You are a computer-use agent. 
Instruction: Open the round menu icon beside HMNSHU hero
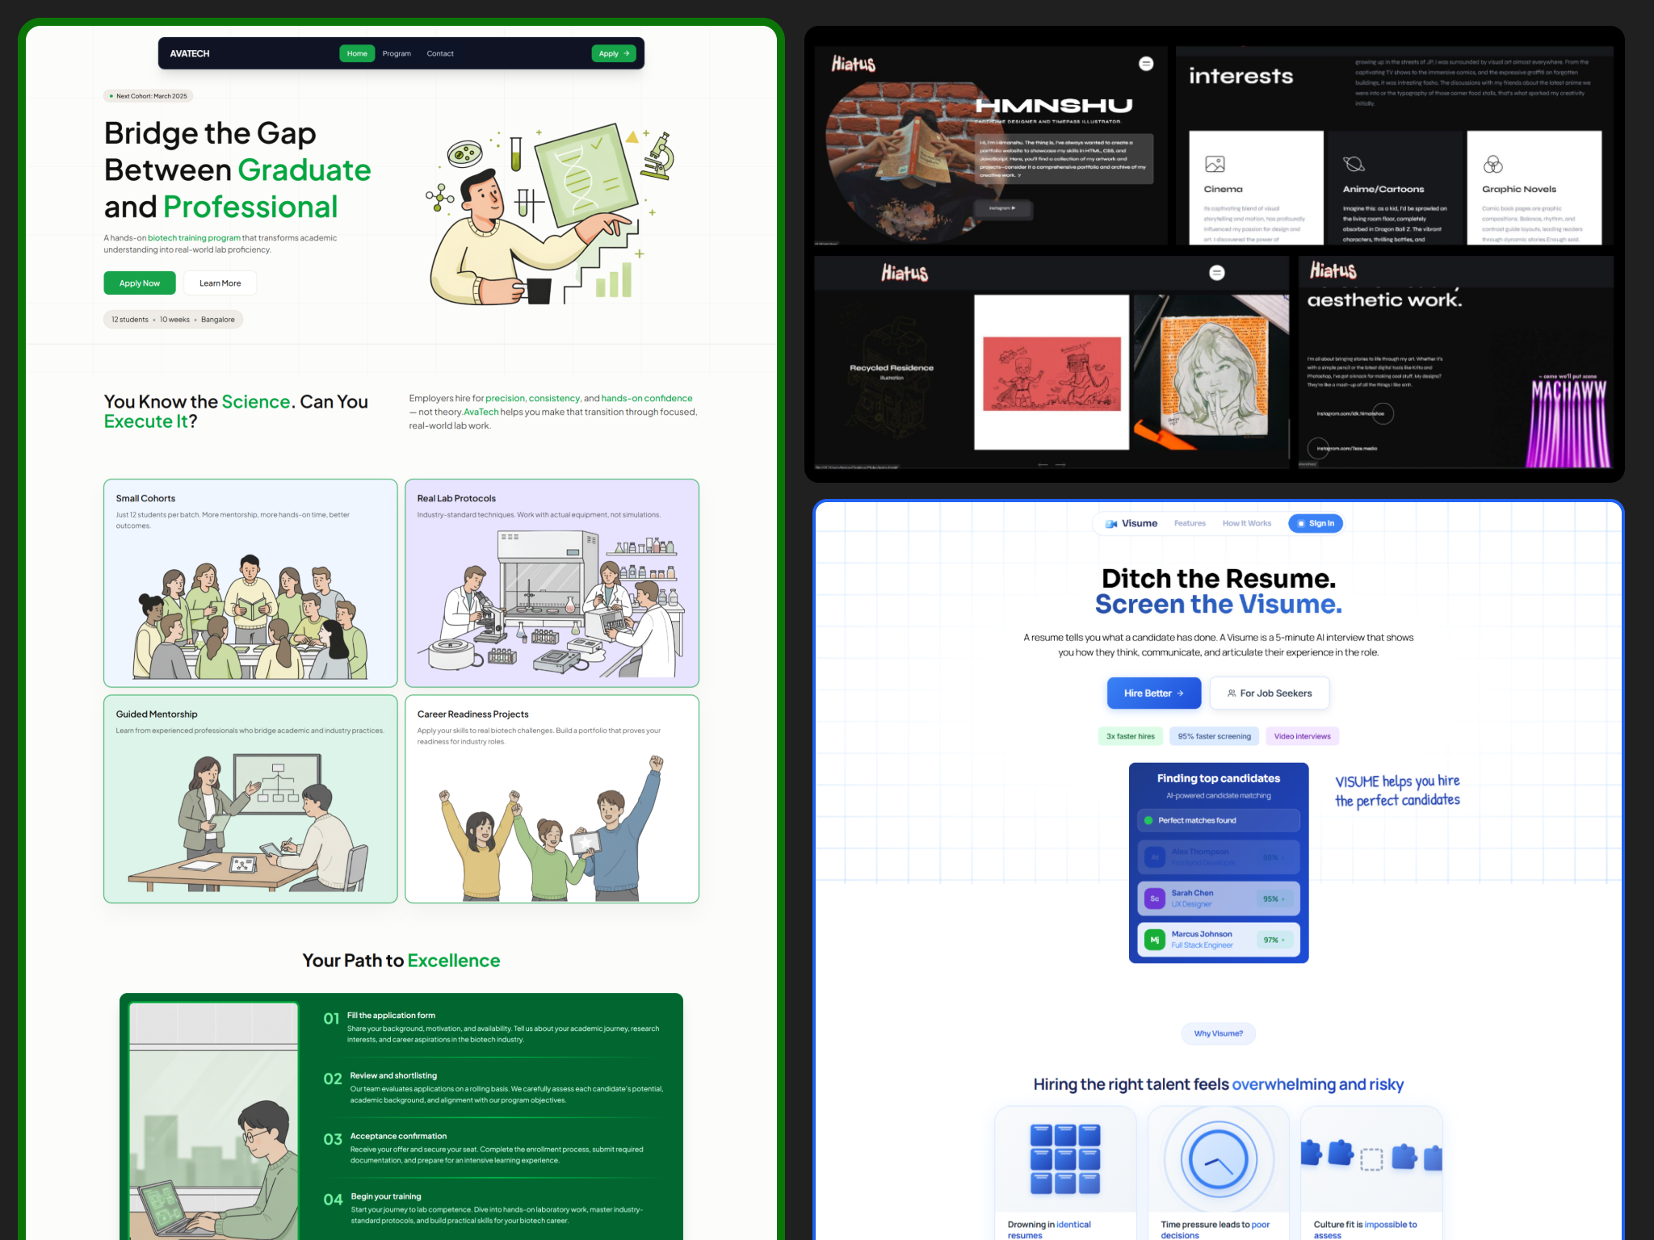[1146, 64]
